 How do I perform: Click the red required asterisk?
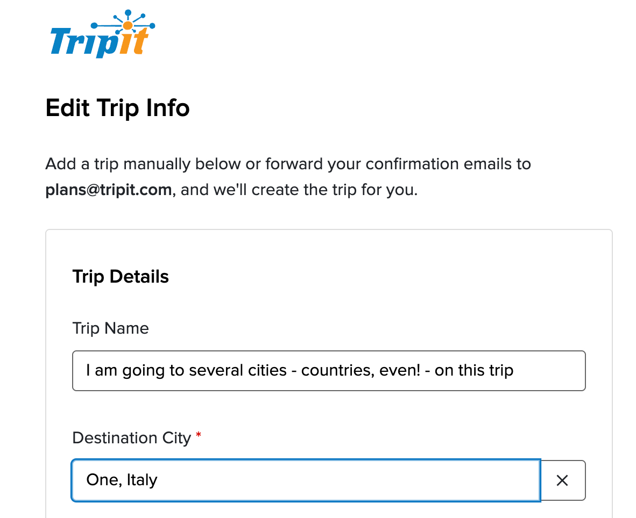tap(199, 436)
